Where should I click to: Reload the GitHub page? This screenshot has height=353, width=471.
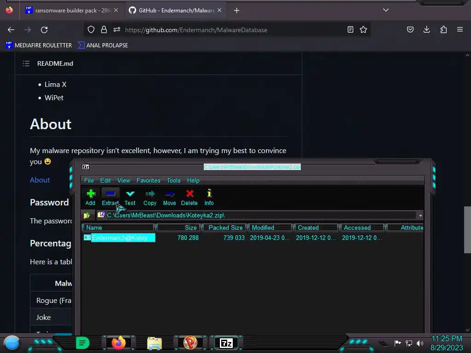[44, 30]
